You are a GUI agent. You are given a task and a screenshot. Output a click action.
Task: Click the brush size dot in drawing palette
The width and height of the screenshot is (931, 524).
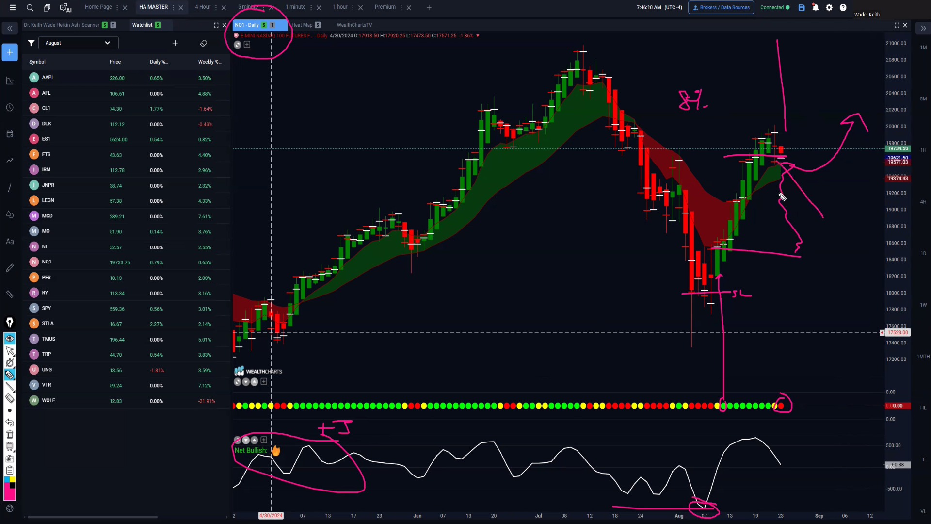10,410
